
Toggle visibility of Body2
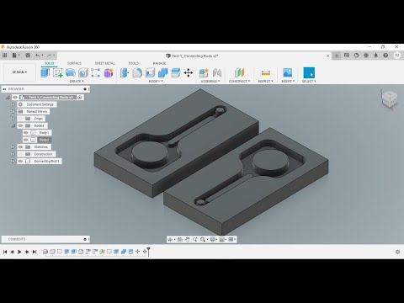pos(26,140)
